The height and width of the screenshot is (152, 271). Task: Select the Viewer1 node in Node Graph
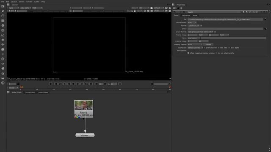coord(85,136)
